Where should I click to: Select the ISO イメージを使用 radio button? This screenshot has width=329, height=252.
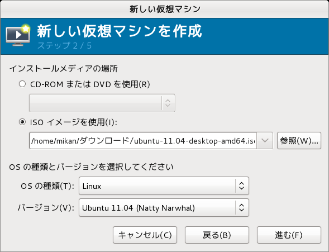pos(22,122)
